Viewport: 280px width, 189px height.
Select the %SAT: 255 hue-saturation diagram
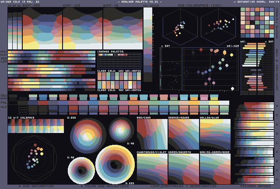pos(42,28)
